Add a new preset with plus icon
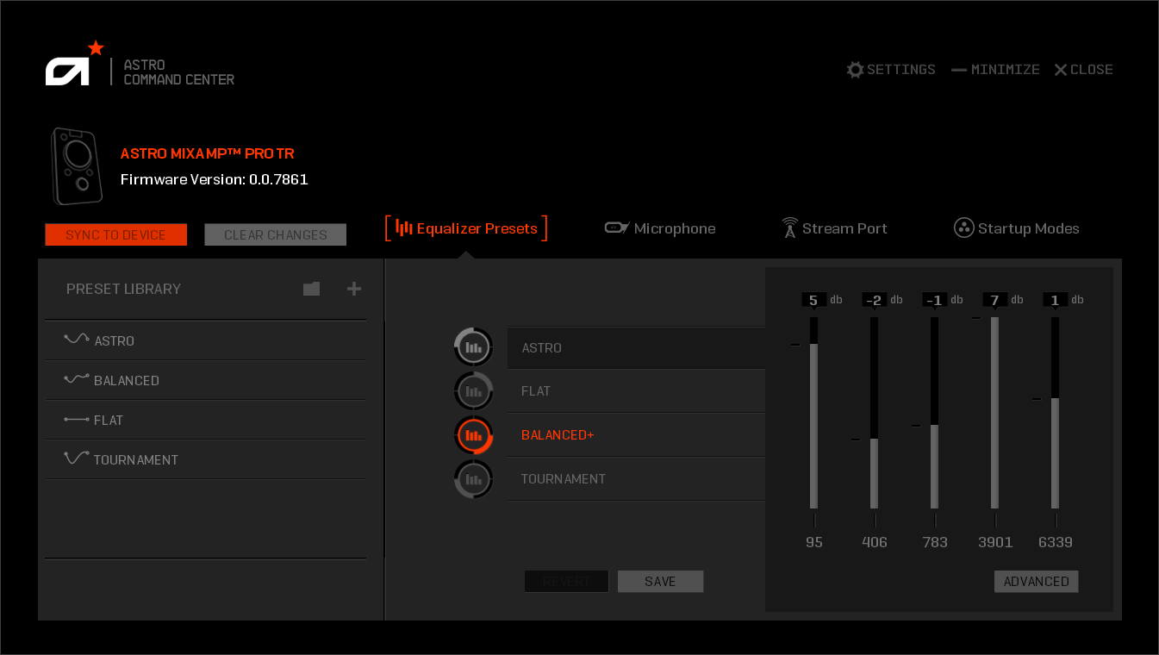This screenshot has width=1159, height=655. 354,289
